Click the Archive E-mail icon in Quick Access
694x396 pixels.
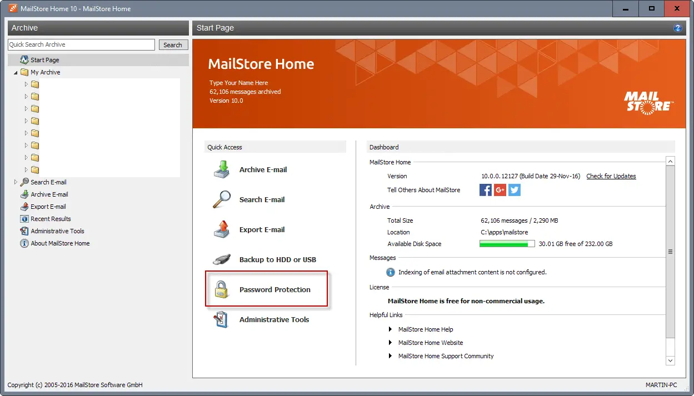point(222,169)
